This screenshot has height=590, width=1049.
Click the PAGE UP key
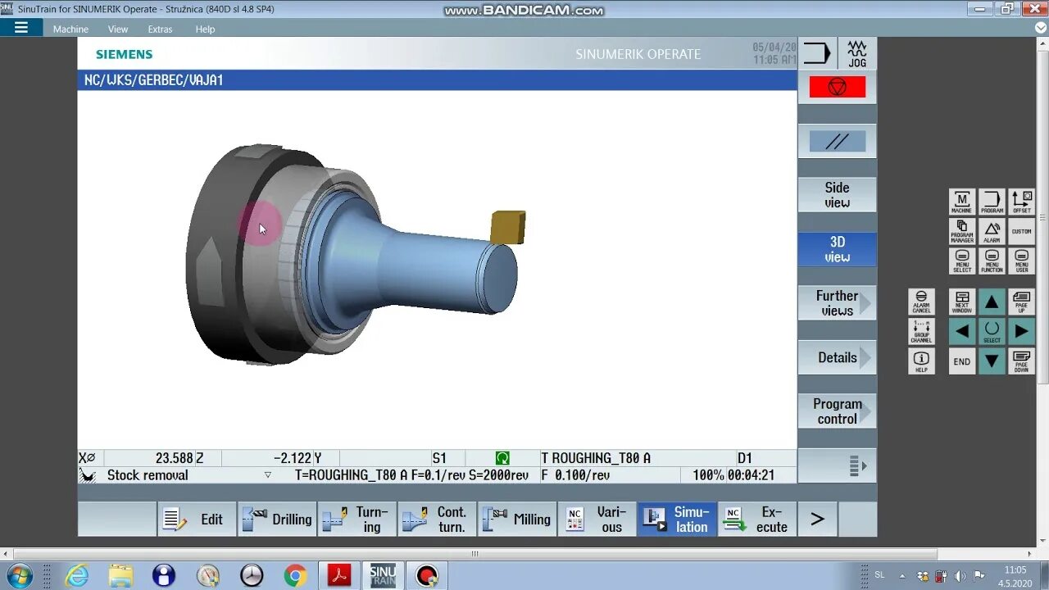pyautogui.click(x=1021, y=302)
